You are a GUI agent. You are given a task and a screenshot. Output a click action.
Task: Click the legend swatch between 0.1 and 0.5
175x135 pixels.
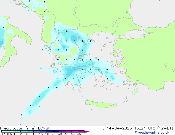tap(5, 131)
